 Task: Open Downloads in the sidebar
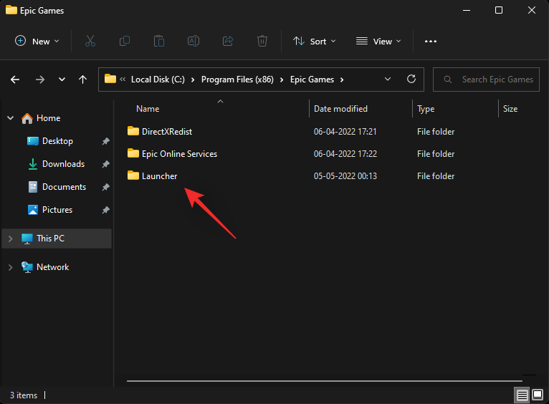pos(63,164)
